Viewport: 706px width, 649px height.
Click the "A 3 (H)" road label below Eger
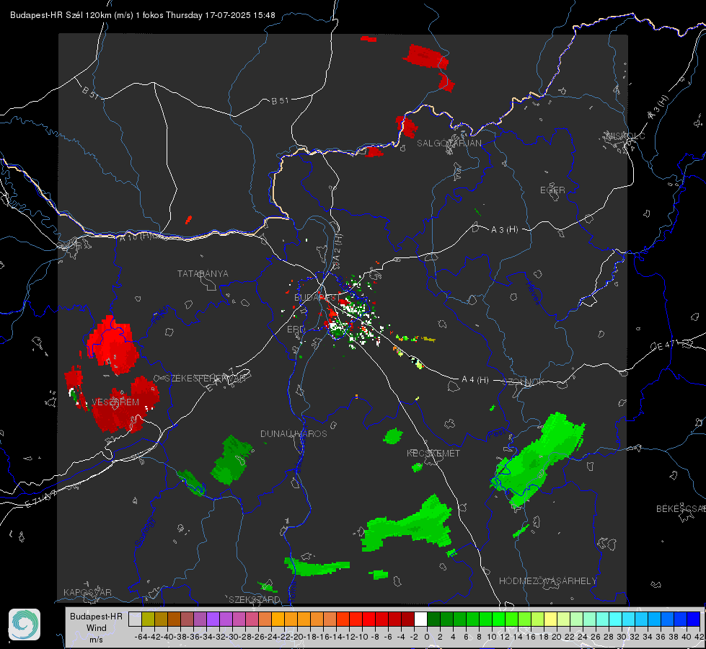coord(504,230)
